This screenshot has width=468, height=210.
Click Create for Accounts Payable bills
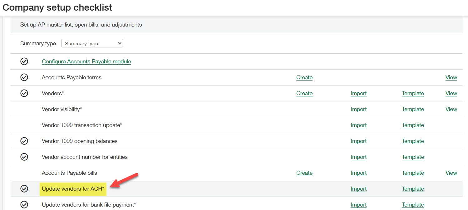pyautogui.click(x=304, y=173)
